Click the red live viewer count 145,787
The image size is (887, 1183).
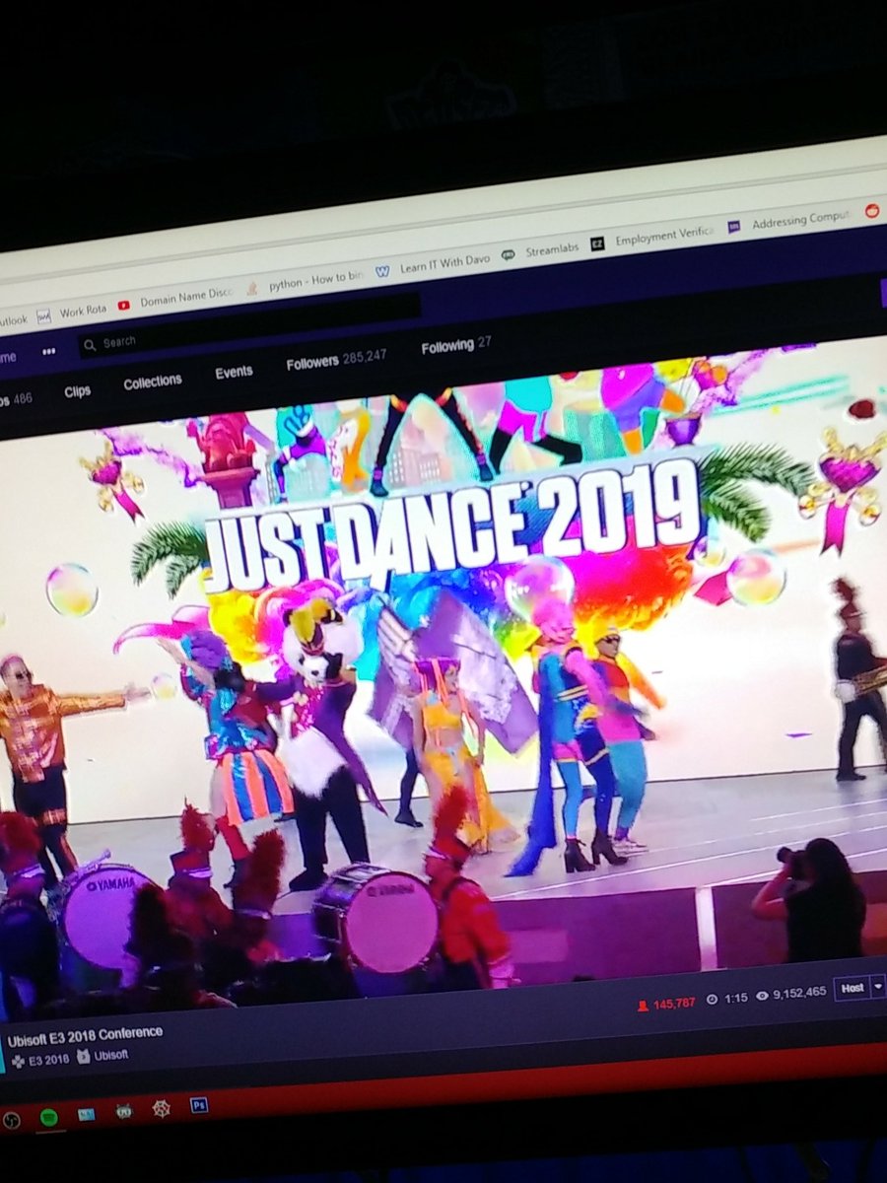pyautogui.click(x=665, y=1004)
